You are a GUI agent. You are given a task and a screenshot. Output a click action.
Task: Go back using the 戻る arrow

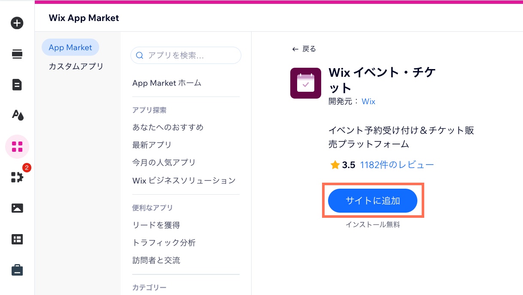click(x=304, y=48)
